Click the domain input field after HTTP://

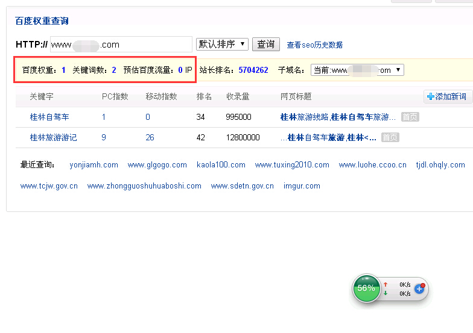pos(121,45)
